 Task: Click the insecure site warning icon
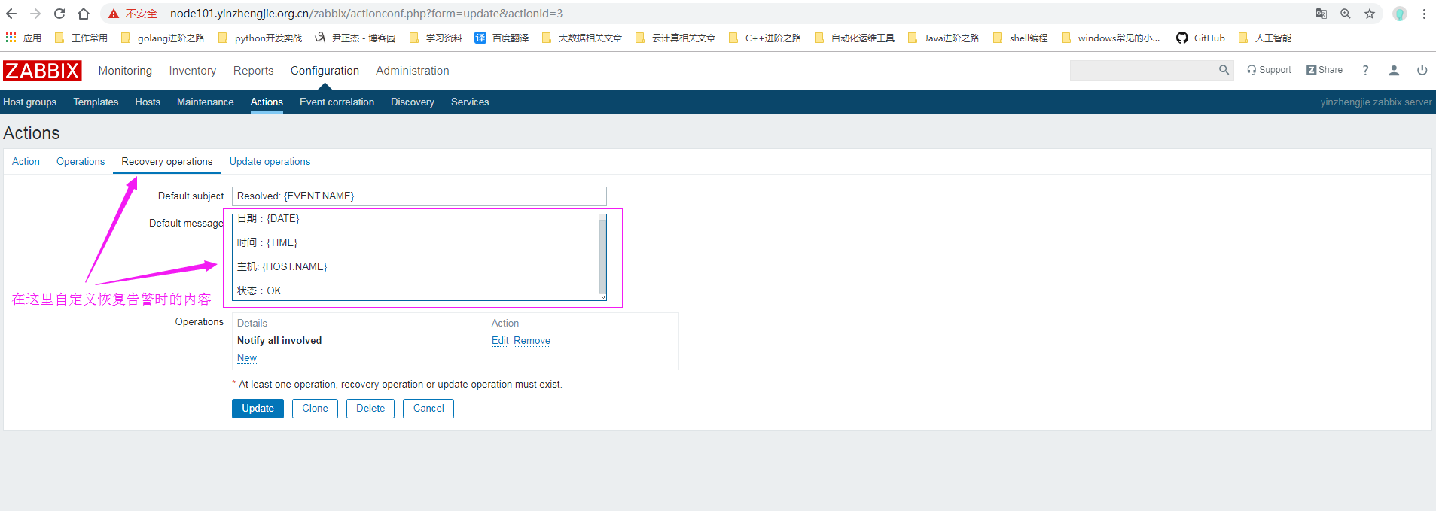pyautogui.click(x=114, y=14)
